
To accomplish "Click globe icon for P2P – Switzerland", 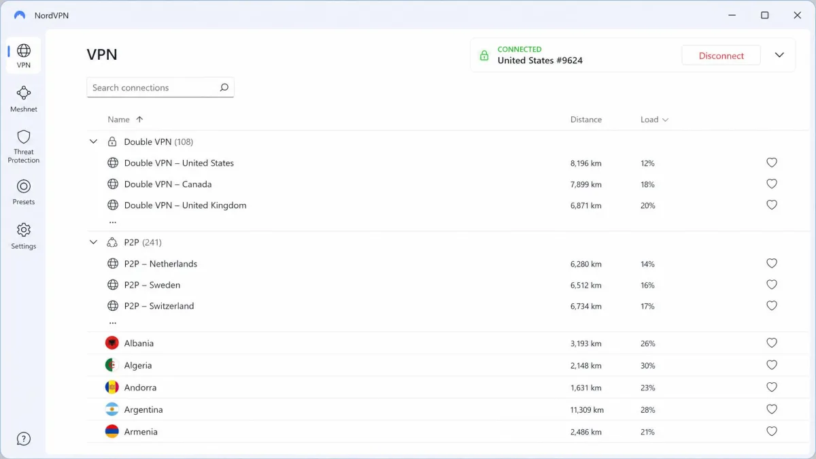I will [113, 305].
